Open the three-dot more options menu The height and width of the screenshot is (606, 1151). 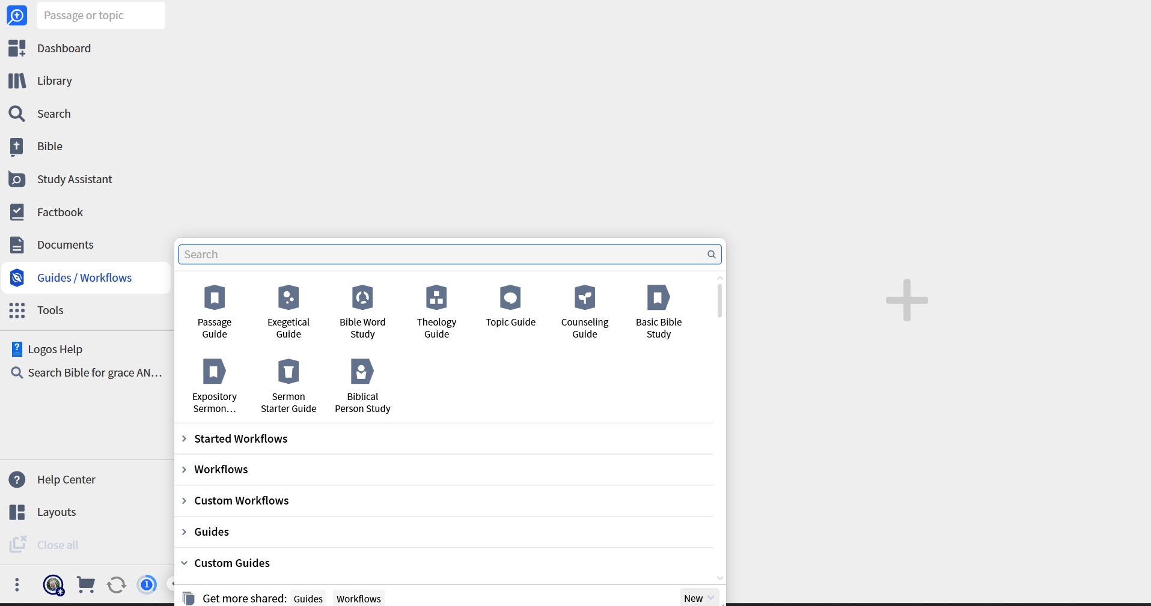click(x=17, y=584)
